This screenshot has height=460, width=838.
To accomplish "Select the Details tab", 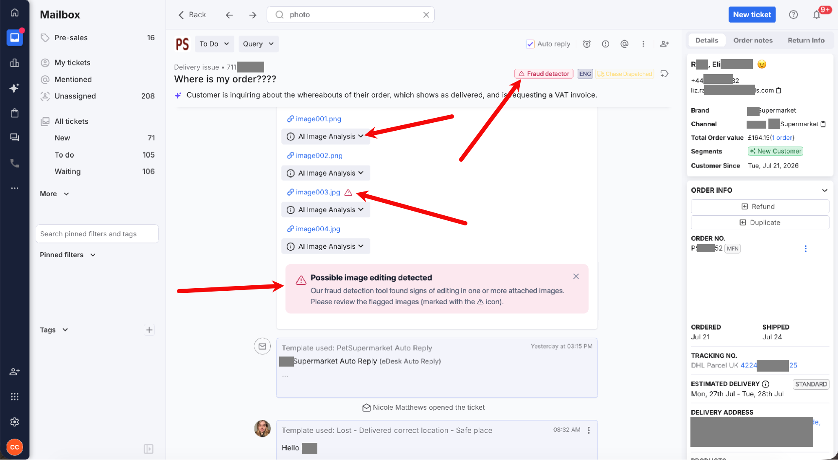I will 706,41.
